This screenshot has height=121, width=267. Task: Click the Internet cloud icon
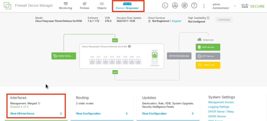tap(199, 40)
